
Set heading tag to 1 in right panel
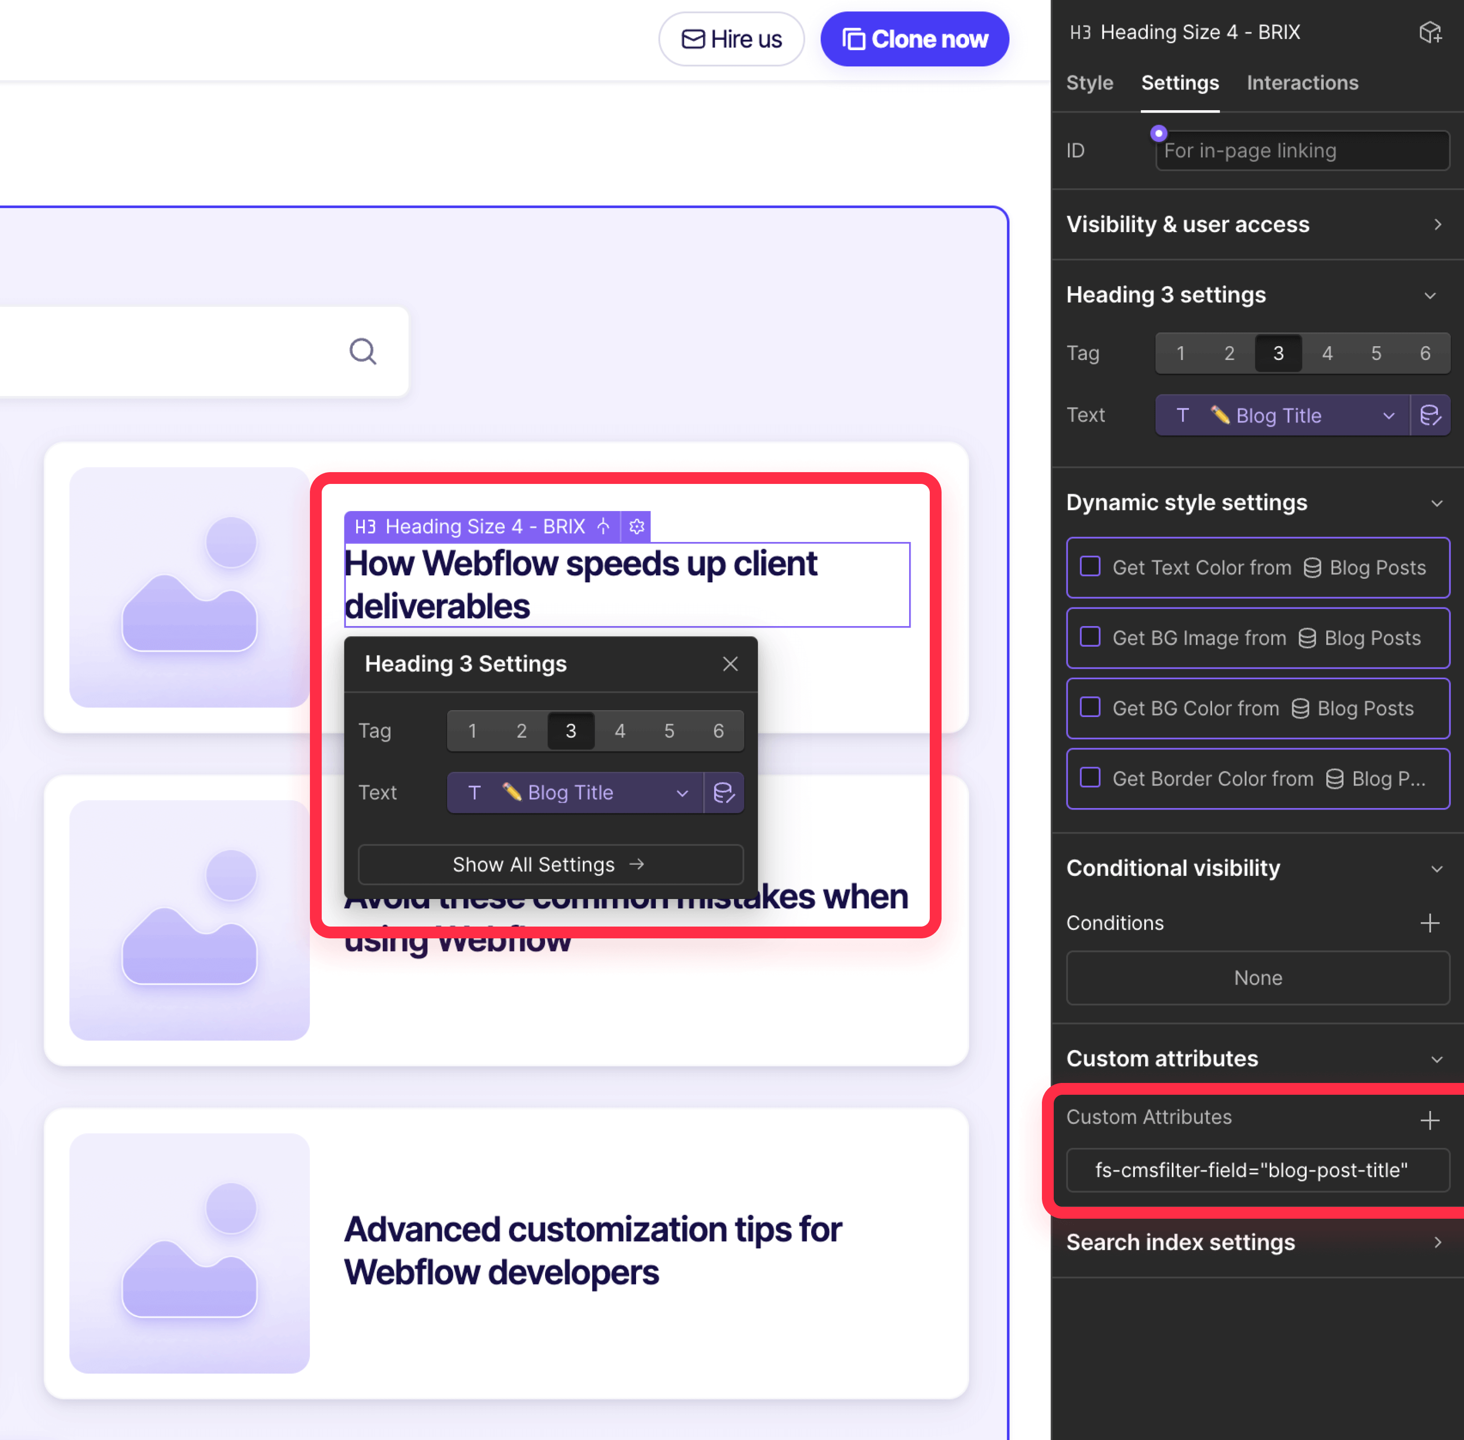(1180, 353)
